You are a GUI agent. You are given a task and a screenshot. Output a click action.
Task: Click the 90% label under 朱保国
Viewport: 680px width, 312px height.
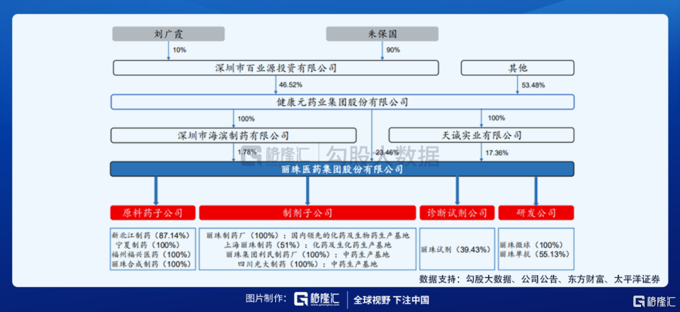click(x=394, y=50)
